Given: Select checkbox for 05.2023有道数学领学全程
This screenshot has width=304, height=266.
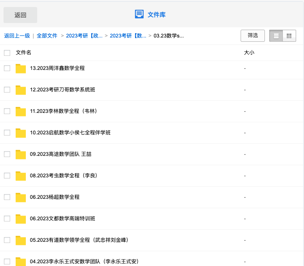Looking at the screenshot, I should click(7, 240).
